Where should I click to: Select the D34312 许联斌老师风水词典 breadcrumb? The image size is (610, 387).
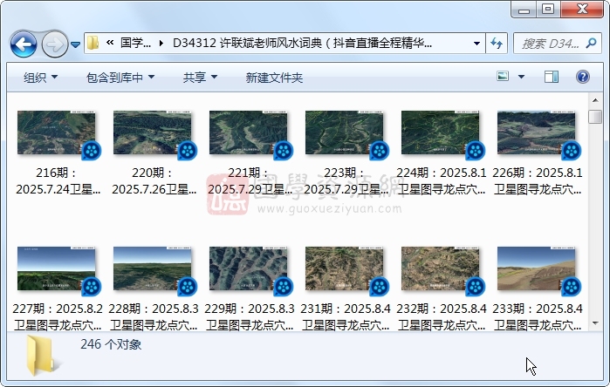point(302,43)
